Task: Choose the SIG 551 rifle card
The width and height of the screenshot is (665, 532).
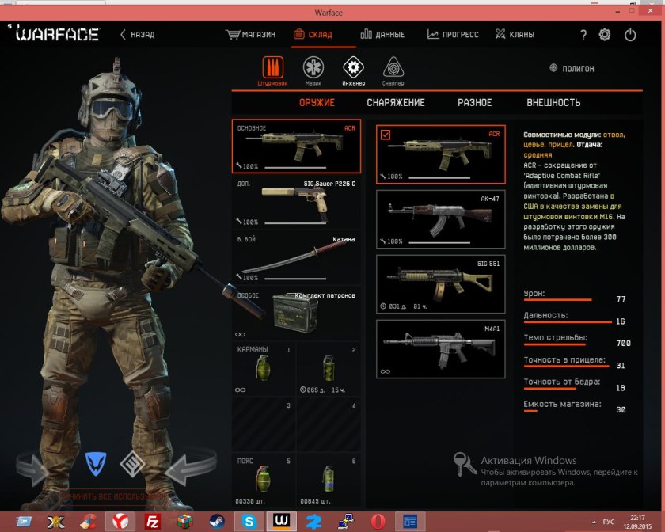Action: tap(441, 284)
